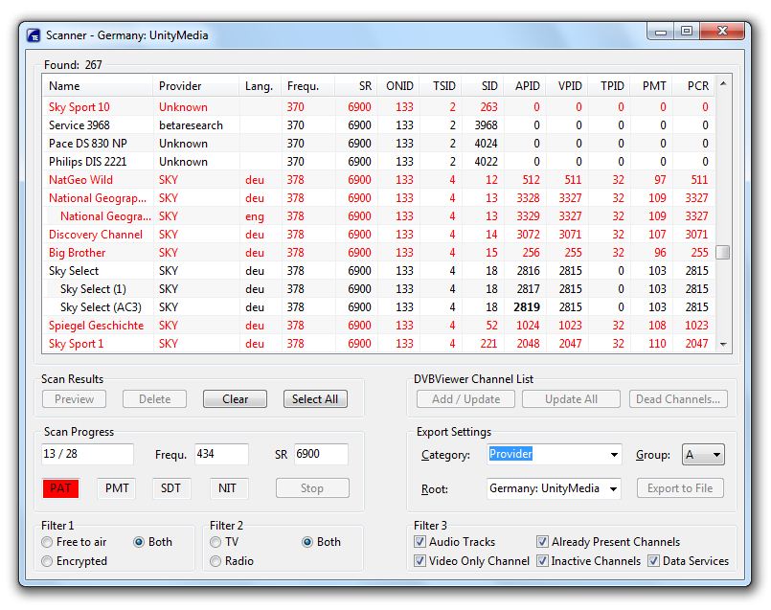Click the Frequ input field
The image size is (771, 610).
point(222,455)
